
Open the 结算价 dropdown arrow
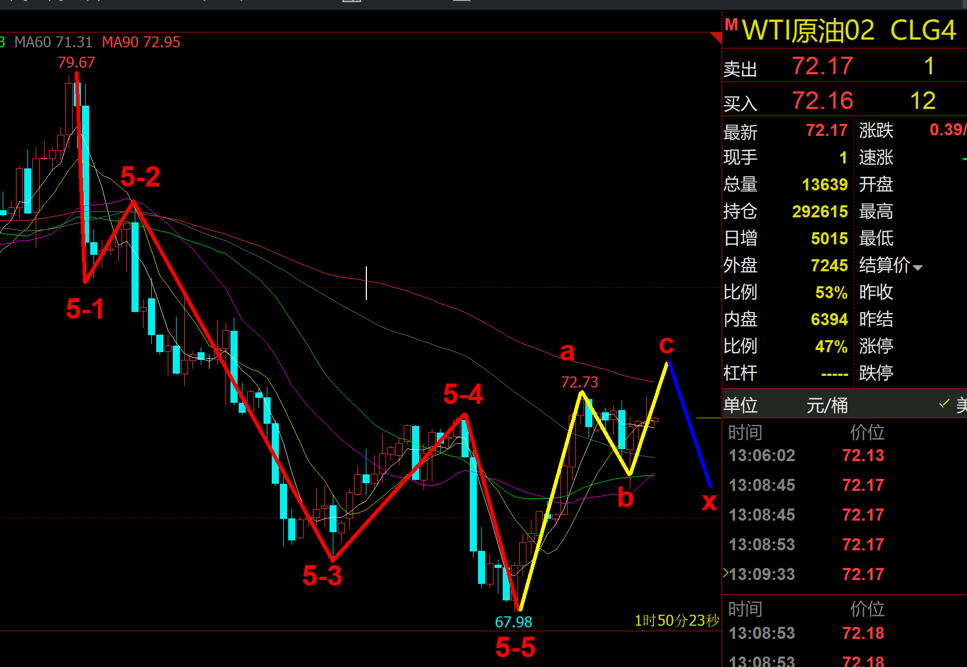coord(917,267)
